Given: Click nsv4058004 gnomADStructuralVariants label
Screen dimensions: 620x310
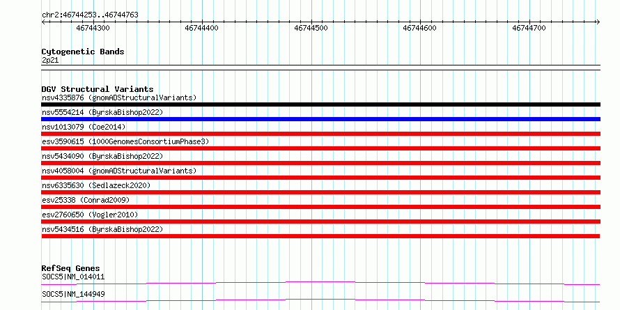Looking at the screenshot, I should point(119,171).
